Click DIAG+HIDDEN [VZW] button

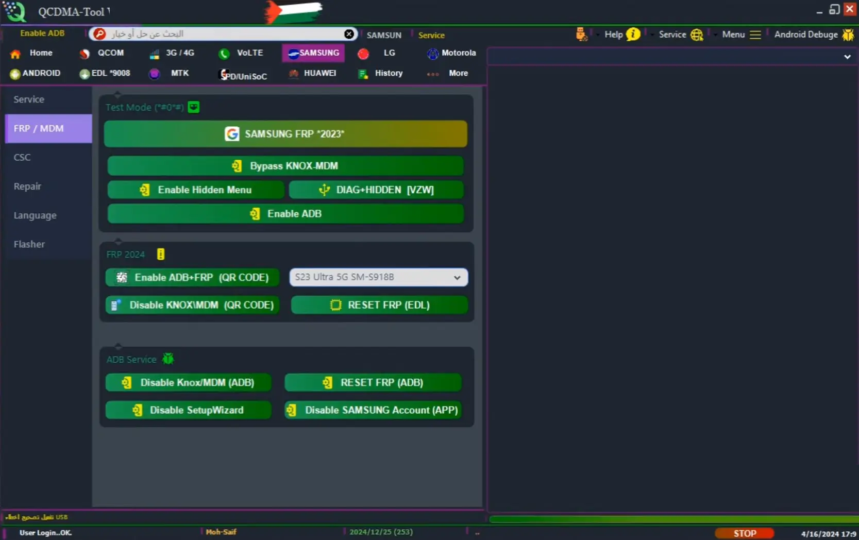[x=376, y=190]
